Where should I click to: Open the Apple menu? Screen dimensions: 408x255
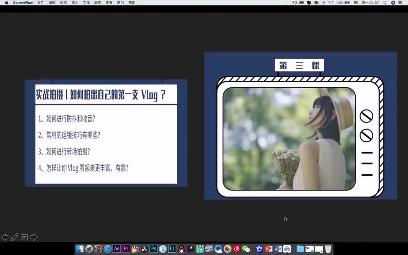[6, 2]
